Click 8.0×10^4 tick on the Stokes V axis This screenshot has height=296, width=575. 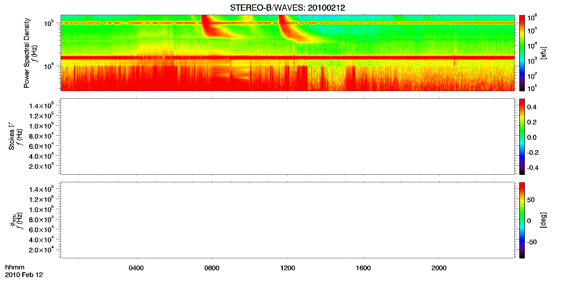[x=41, y=136]
